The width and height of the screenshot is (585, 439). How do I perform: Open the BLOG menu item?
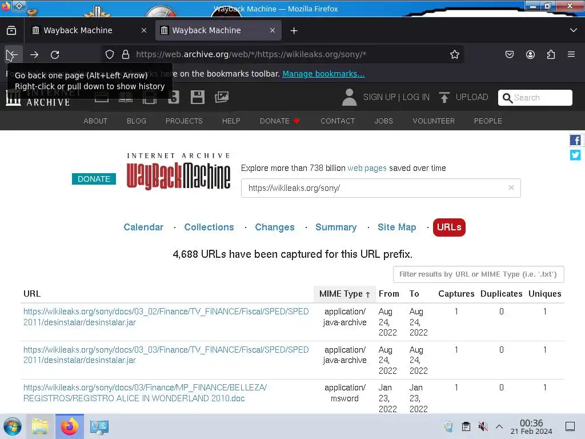pyautogui.click(x=137, y=121)
